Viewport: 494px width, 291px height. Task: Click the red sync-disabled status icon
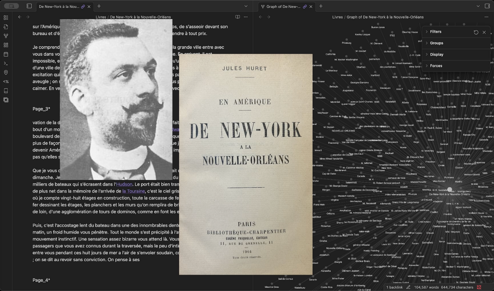tap(479, 287)
